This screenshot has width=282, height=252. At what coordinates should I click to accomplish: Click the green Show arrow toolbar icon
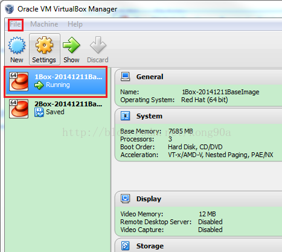(x=71, y=45)
